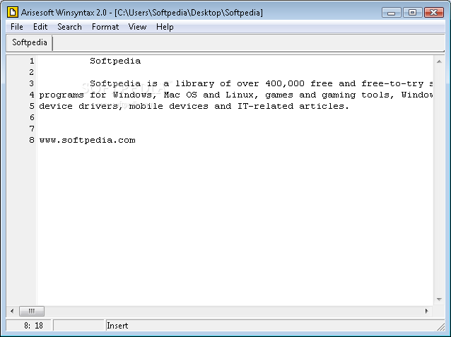Open the Format menu
Screen dimensions: 451x337
coord(105,27)
